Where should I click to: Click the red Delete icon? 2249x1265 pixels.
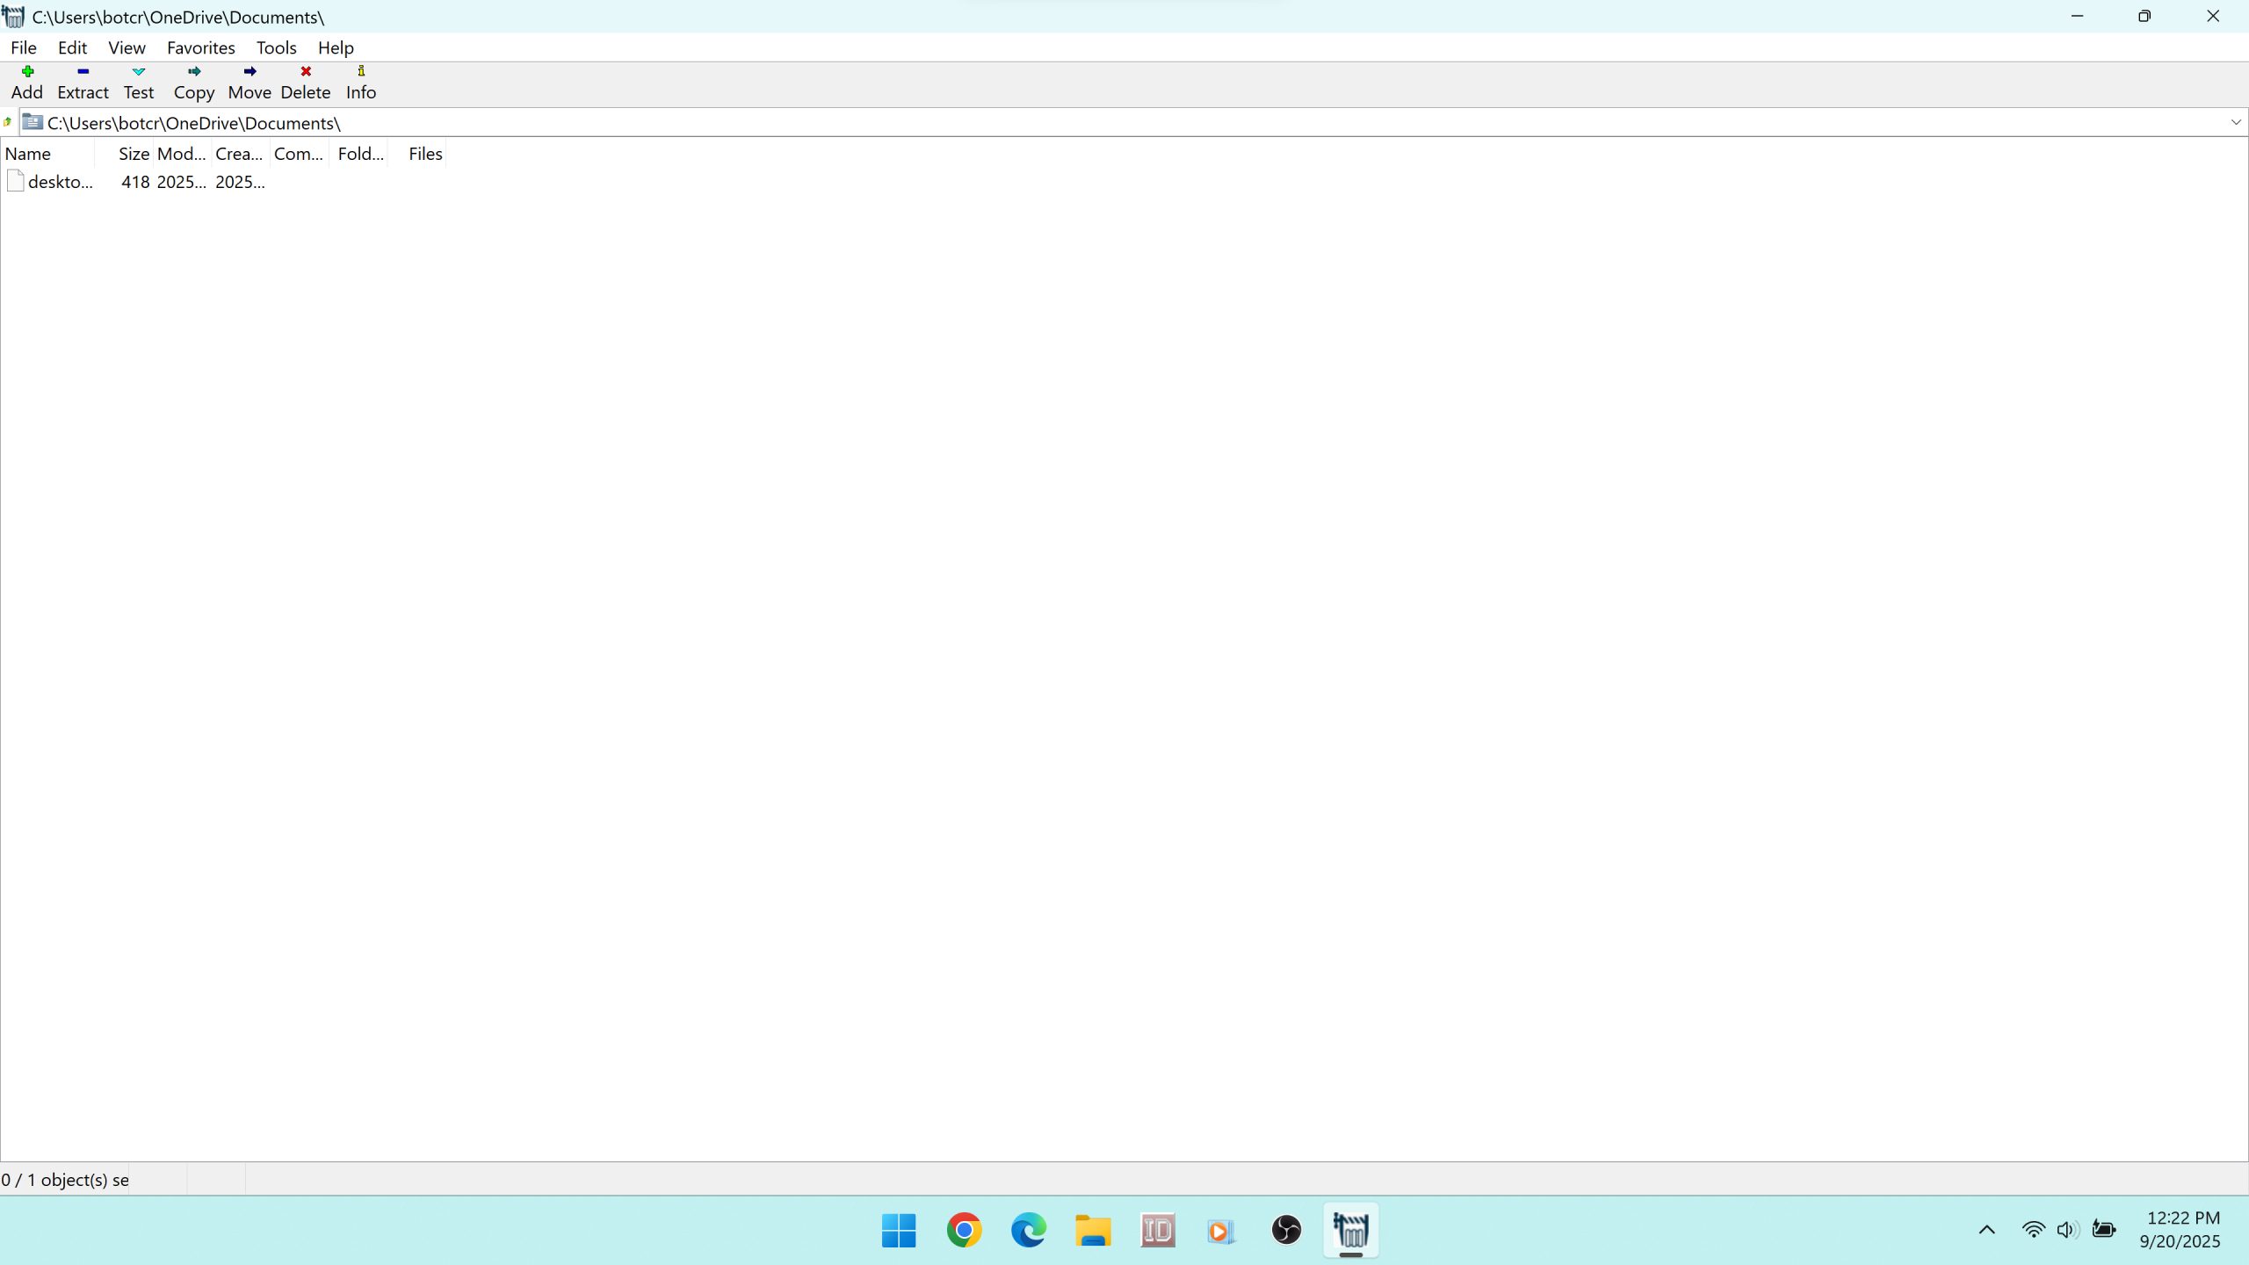pos(306,72)
